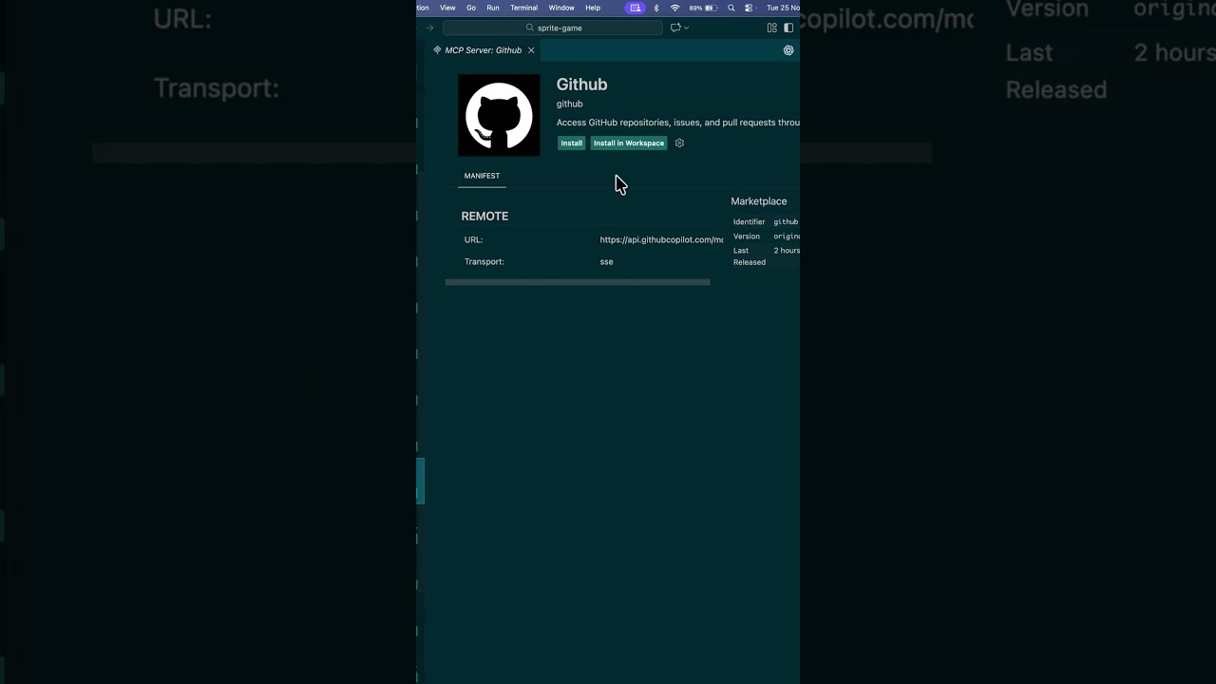
Task: Close the MCP Server: Github tab
Action: [x=531, y=50]
